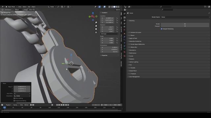Open the Playback menu in timeline
Screen dimensions: 211x118
(9, 105)
